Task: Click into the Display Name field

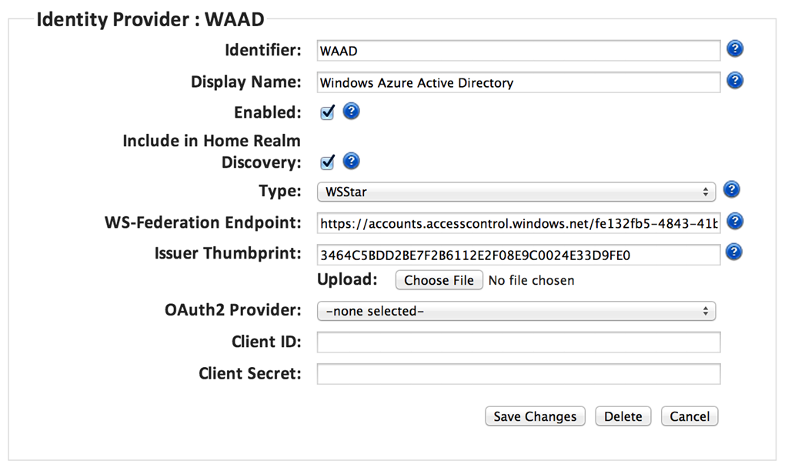Action: 519,82
